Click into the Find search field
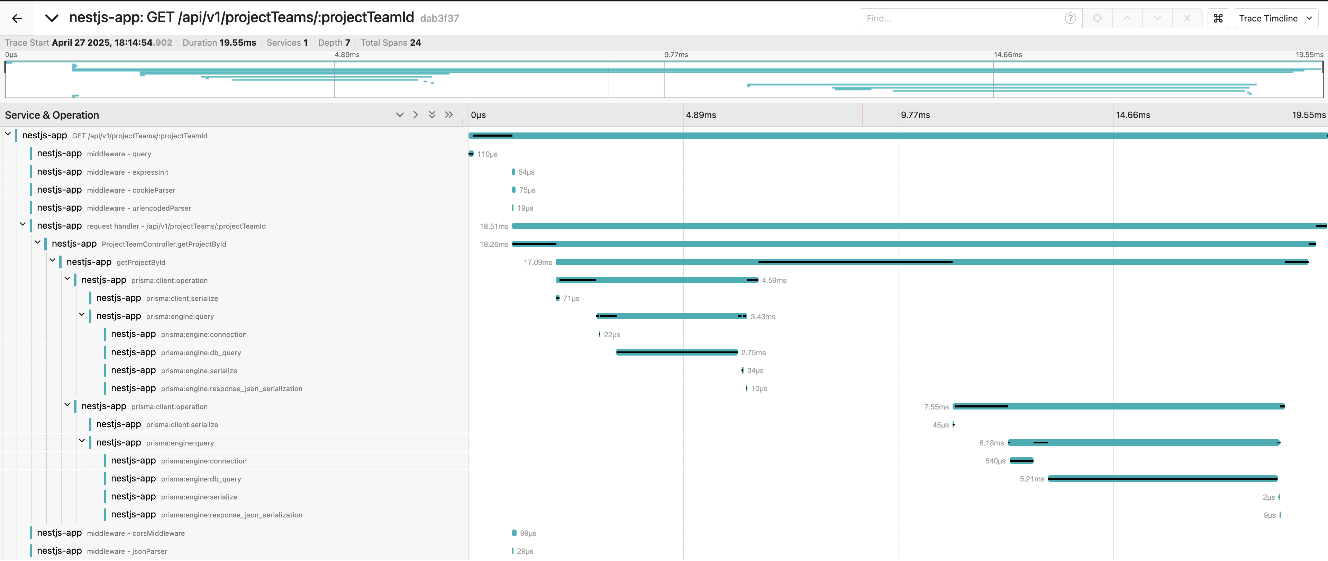The width and height of the screenshot is (1328, 561). click(x=959, y=19)
